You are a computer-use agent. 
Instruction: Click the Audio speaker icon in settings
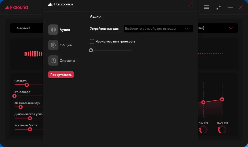tap(53, 30)
